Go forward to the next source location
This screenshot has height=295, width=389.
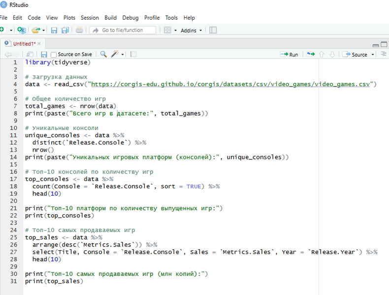coord(16,55)
